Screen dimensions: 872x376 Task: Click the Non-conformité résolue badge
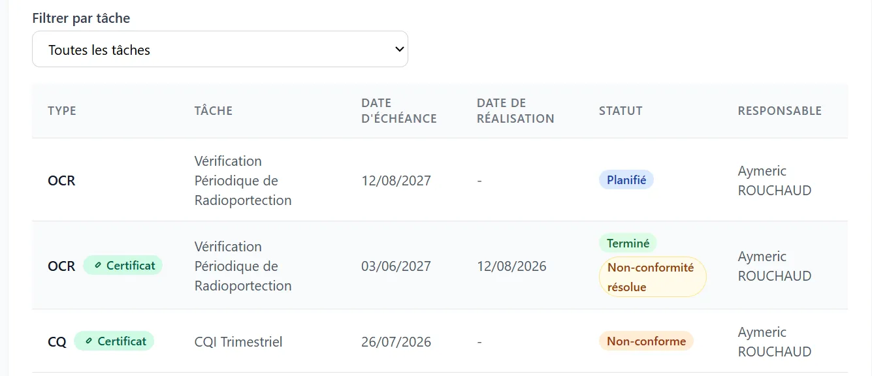coord(653,277)
